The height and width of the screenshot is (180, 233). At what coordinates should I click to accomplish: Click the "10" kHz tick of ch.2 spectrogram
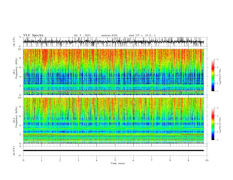click(x=20, y=98)
